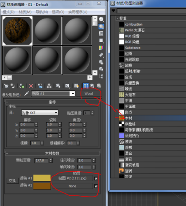The width and height of the screenshot is (186, 206).
Task: Click the sample slots scroll-right arrow
Action: click(x=90, y=78)
